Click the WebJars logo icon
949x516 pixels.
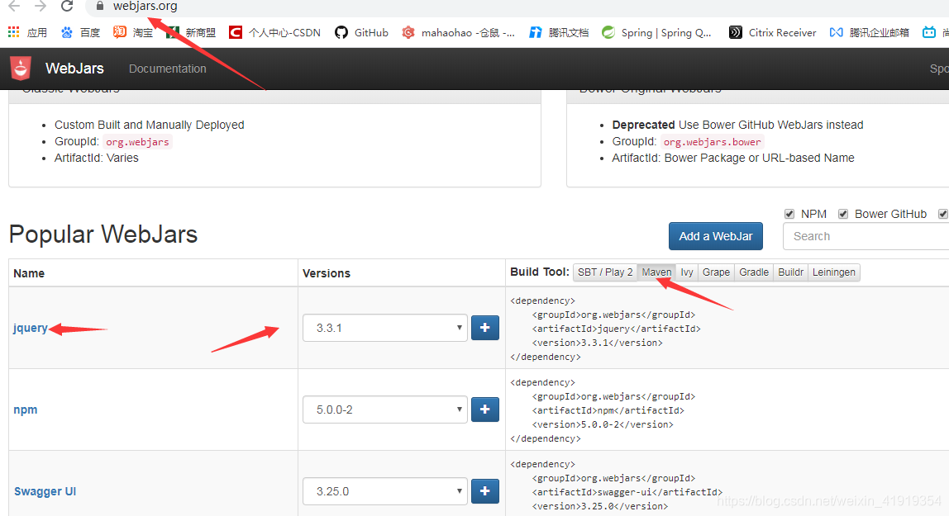(x=21, y=69)
